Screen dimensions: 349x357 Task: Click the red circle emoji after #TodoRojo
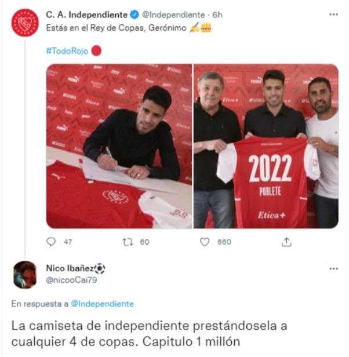[x=96, y=51]
